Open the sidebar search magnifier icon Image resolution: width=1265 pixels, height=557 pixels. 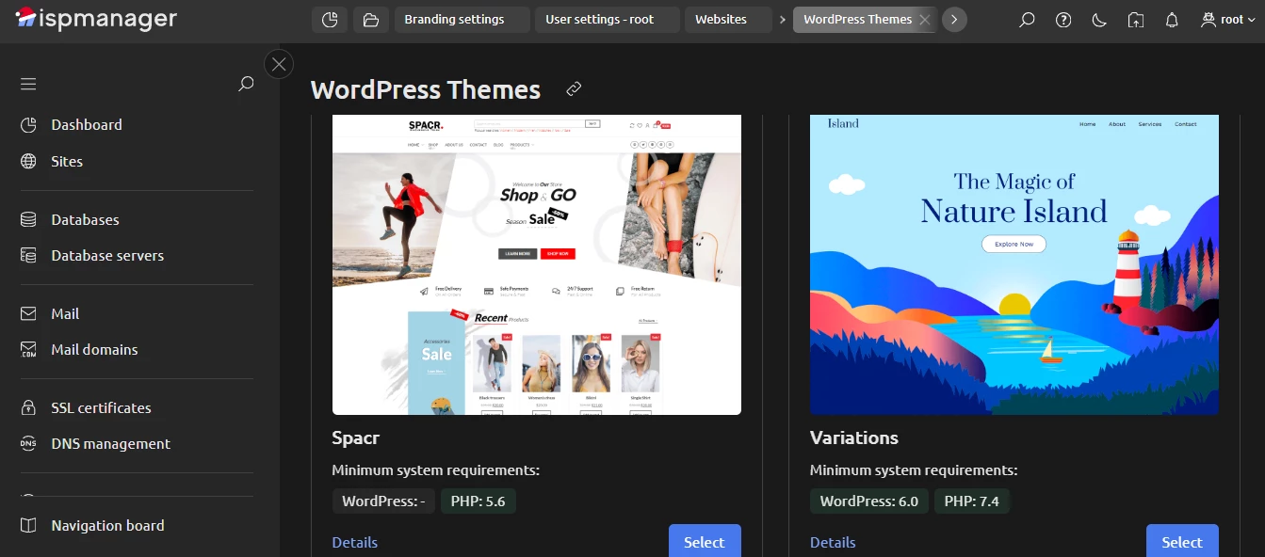[246, 84]
